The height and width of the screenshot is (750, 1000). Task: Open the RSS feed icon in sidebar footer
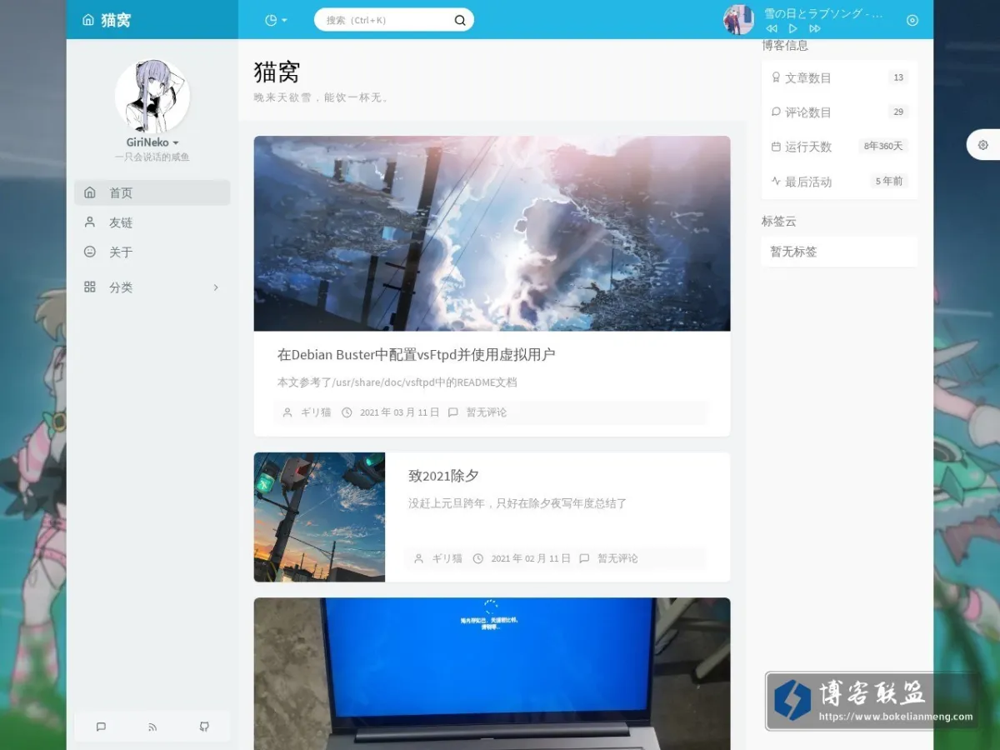pyautogui.click(x=152, y=727)
